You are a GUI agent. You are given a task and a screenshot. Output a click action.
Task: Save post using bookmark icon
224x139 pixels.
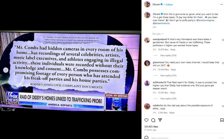(x=222, y=120)
